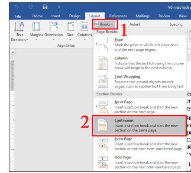The height and width of the screenshot is (173, 191).
Task: Click the Redo icon in title bar
Action: click(30, 6)
